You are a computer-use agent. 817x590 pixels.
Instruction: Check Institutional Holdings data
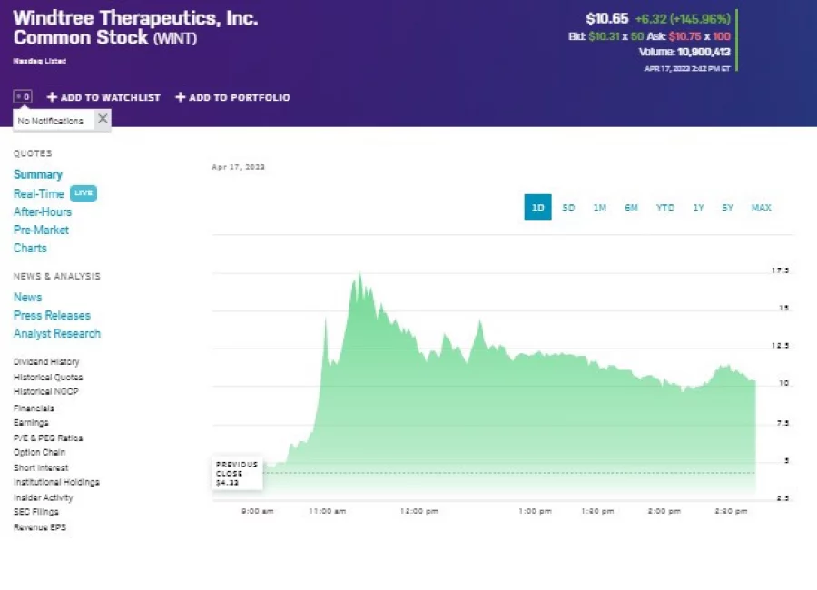coord(54,482)
